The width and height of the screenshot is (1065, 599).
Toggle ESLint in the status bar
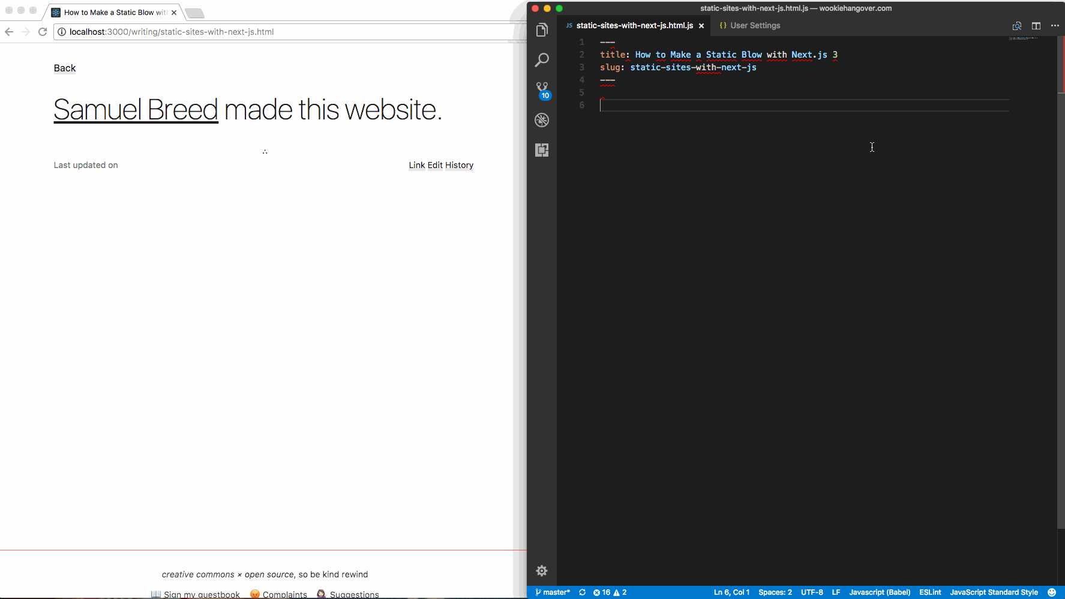click(x=930, y=592)
